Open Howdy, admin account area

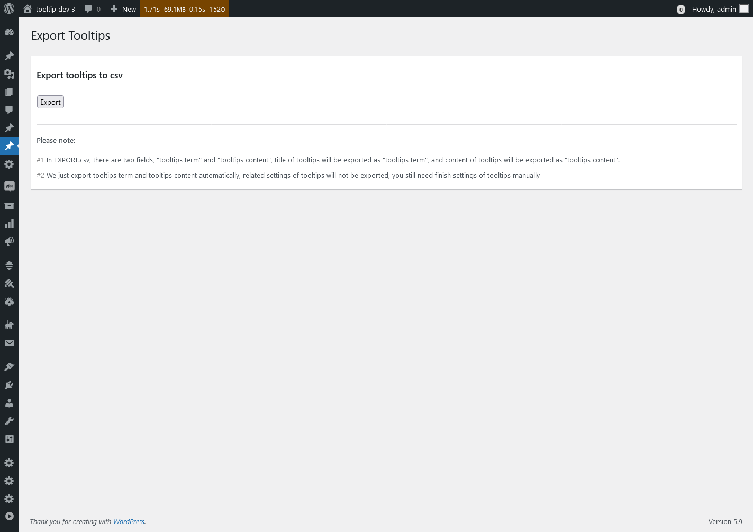coord(714,9)
